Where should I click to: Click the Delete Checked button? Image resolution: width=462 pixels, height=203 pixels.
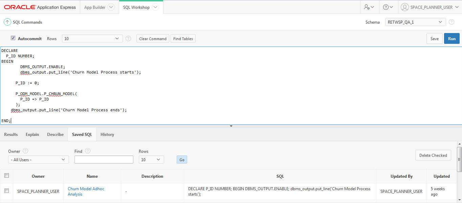433,155
